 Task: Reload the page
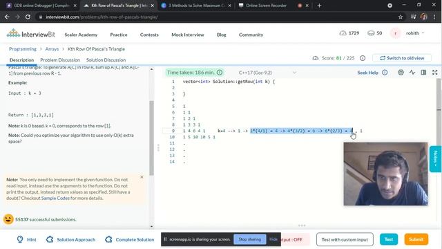pos(28,17)
